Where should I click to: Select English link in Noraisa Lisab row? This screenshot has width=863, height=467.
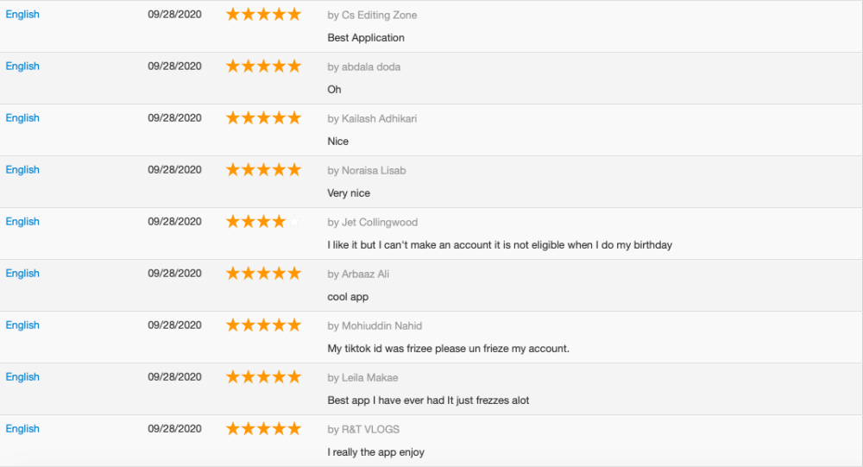point(22,170)
